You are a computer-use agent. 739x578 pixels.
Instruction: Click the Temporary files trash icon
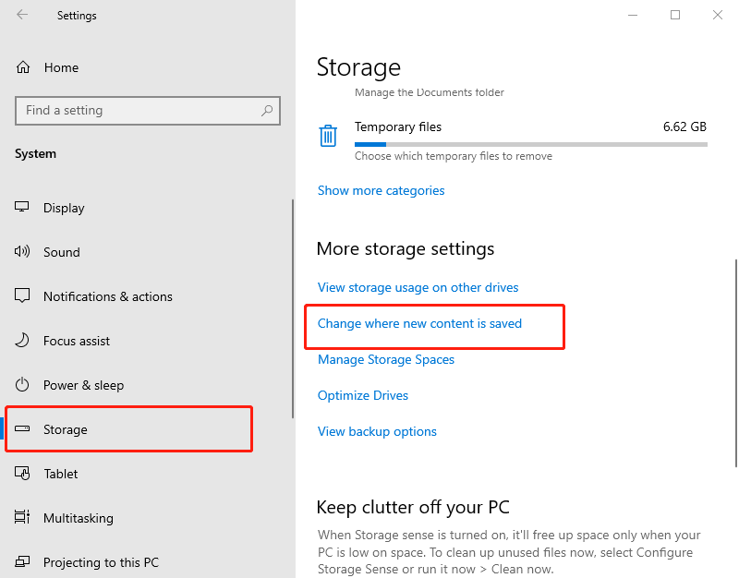[x=328, y=137]
